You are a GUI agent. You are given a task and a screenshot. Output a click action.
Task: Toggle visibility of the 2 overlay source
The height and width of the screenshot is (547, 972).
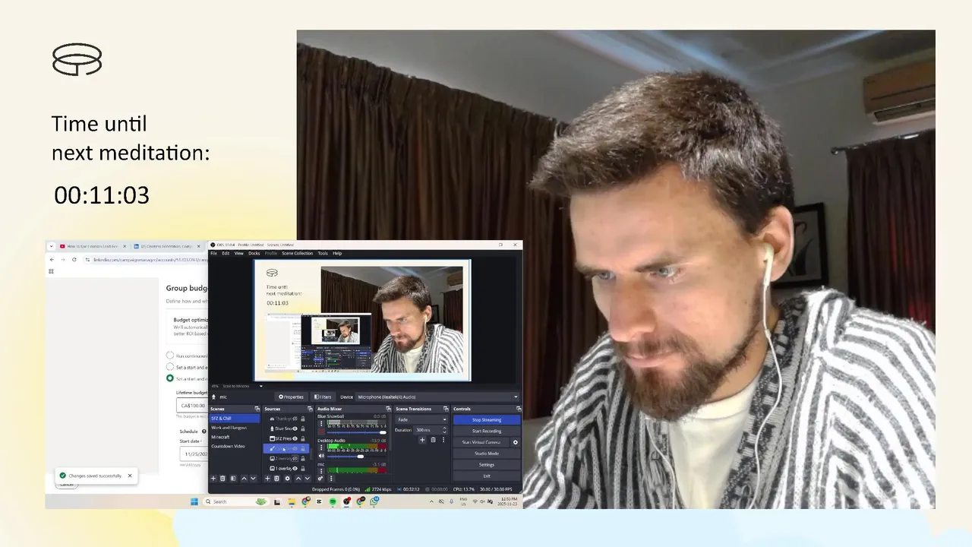coord(295,459)
